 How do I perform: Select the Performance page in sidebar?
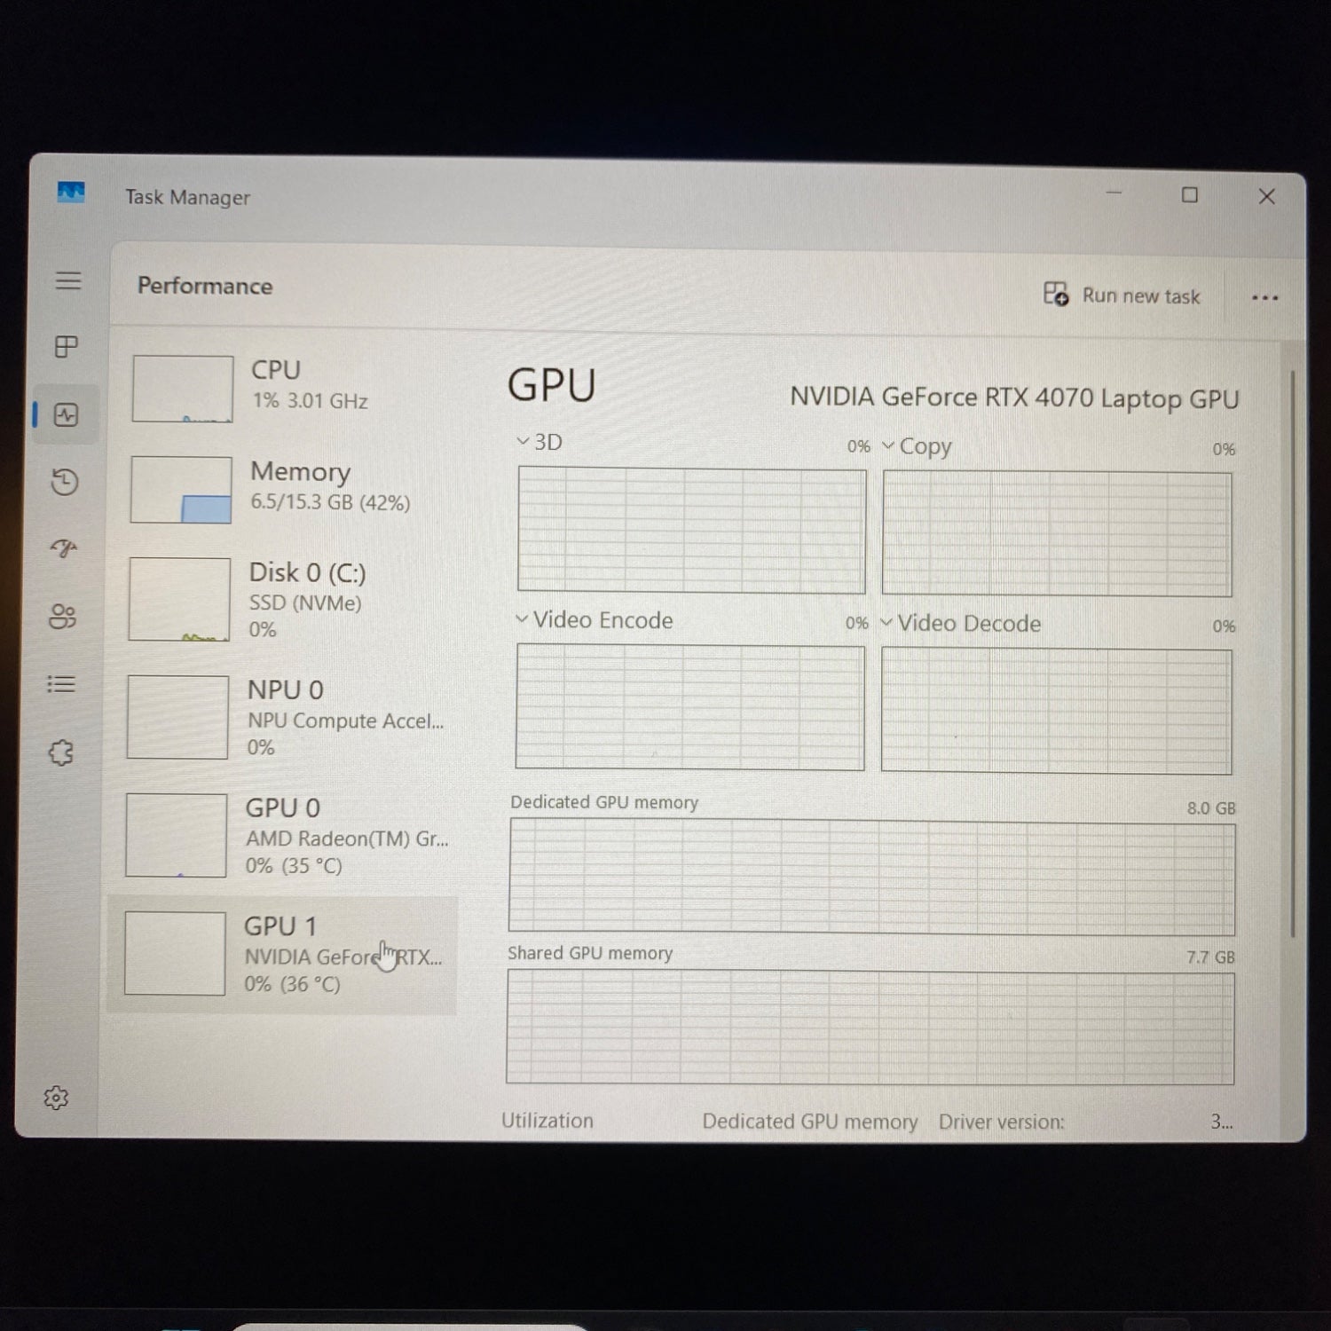[x=67, y=415]
